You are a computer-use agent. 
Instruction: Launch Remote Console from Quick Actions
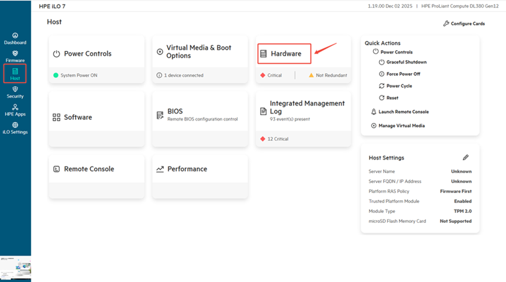coord(403,112)
